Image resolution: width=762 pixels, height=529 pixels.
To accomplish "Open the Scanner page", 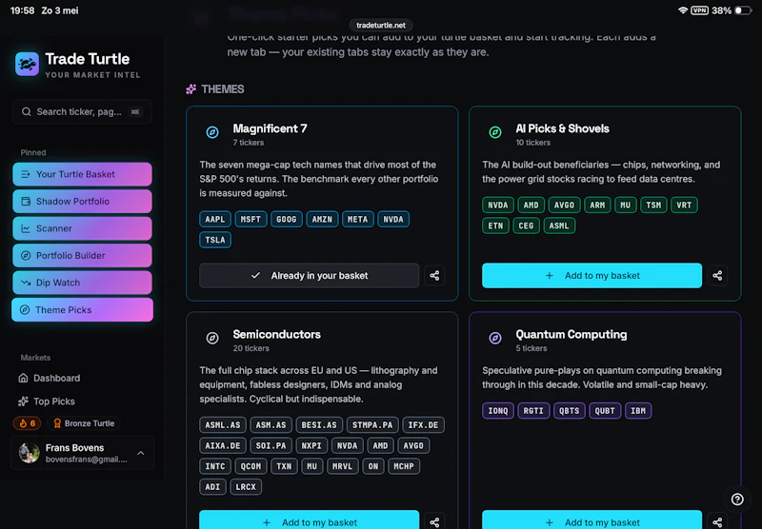I will tap(82, 228).
